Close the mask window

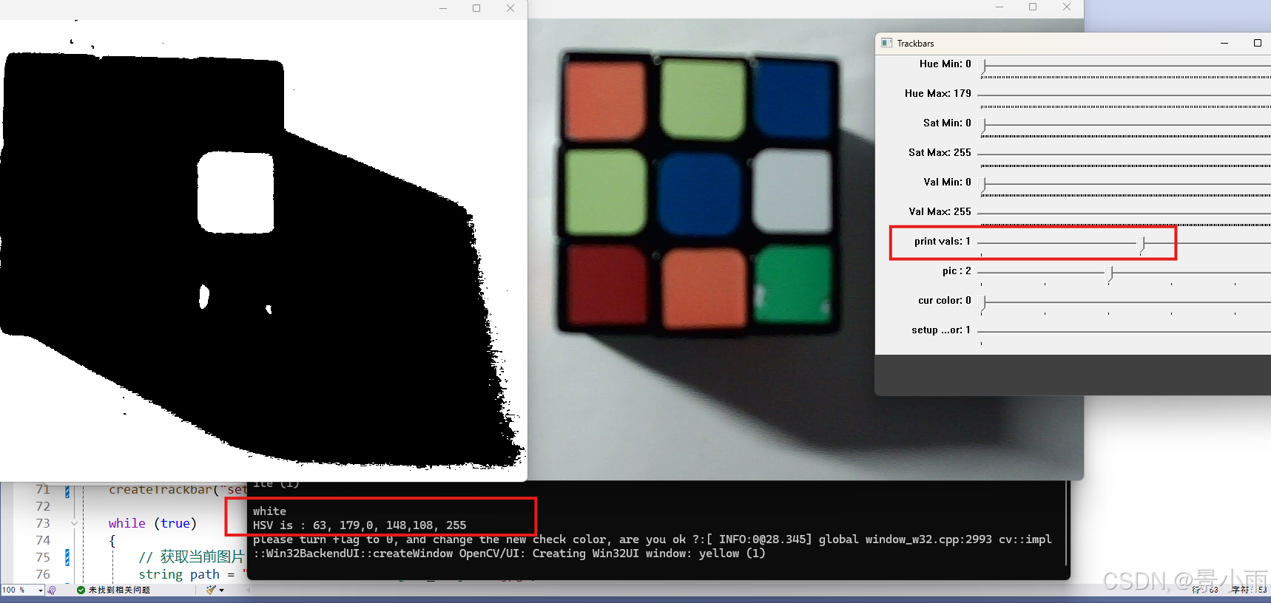(510, 8)
